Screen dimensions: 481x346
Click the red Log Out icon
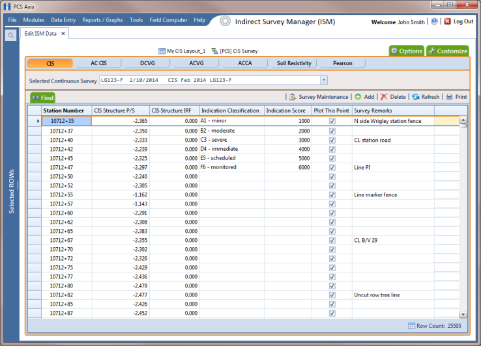448,21
